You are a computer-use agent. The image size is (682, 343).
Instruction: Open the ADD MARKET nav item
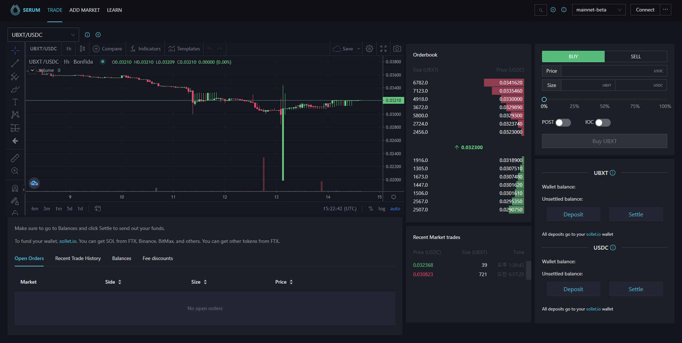(x=84, y=10)
